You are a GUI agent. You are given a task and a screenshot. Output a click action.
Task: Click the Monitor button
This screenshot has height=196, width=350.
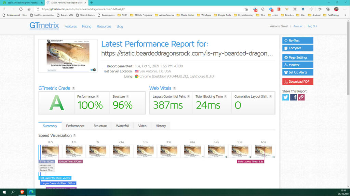pyautogui.click(x=298, y=65)
